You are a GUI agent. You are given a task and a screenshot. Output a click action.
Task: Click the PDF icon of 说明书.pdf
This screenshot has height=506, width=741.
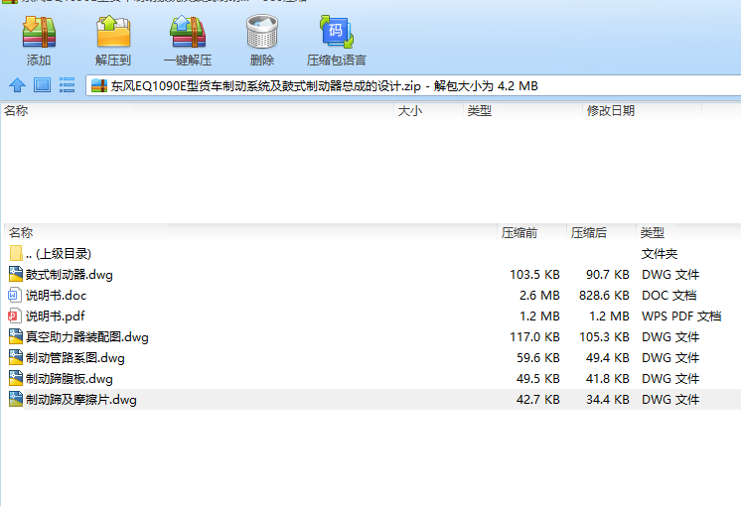click(x=14, y=316)
